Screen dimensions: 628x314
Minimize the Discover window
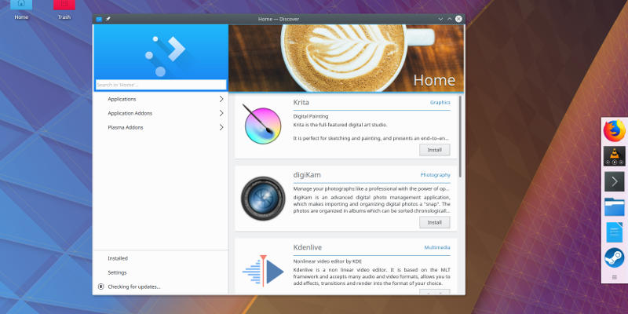coord(440,19)
